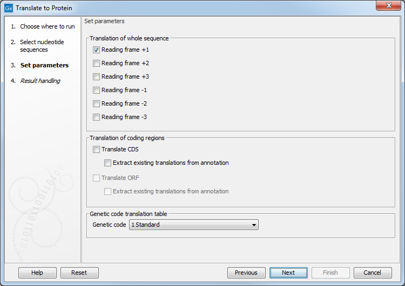The image size is (405, 286).
Task: Open the Genetic code dropdown
Action: tap(194, 225)
